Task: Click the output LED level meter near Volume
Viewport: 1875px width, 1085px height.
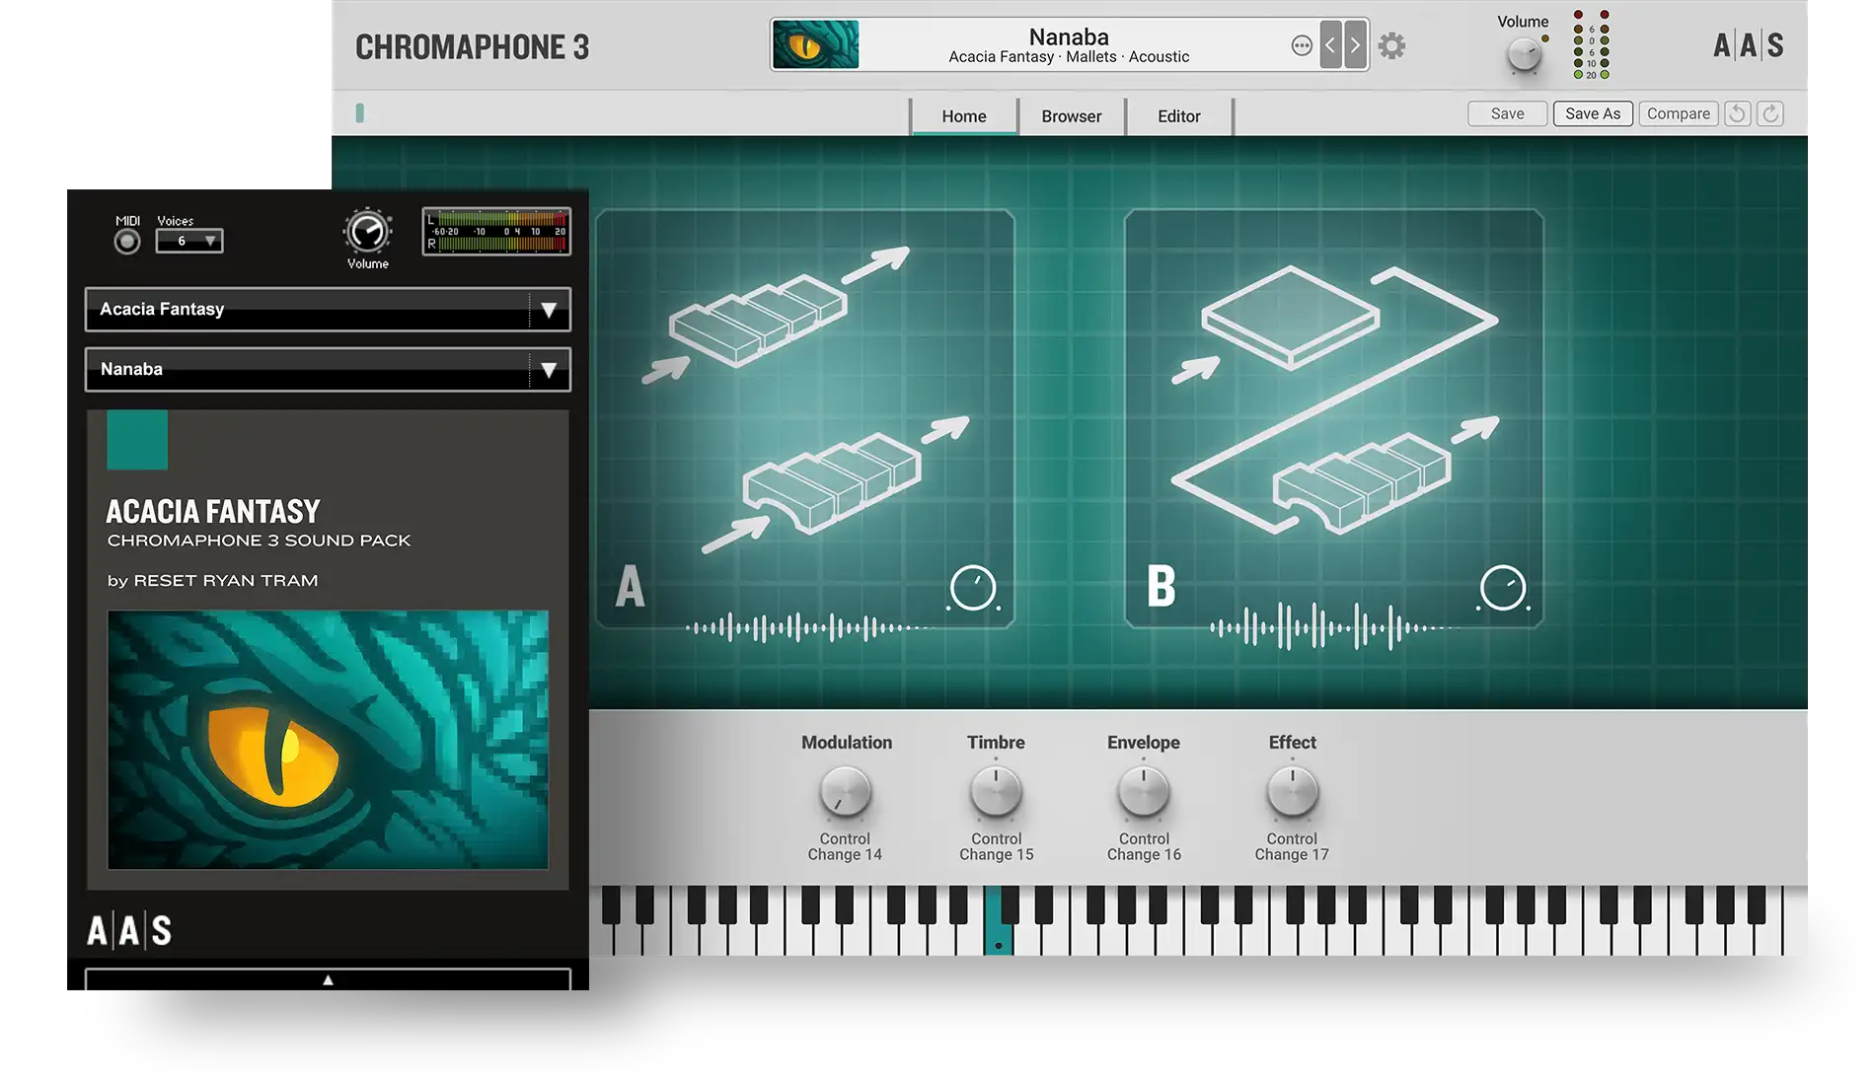Action: [x=1591, y=45]
